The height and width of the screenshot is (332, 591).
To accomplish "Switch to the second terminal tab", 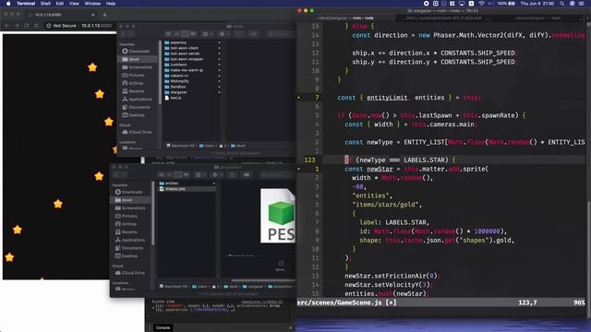I will [443, 18].
